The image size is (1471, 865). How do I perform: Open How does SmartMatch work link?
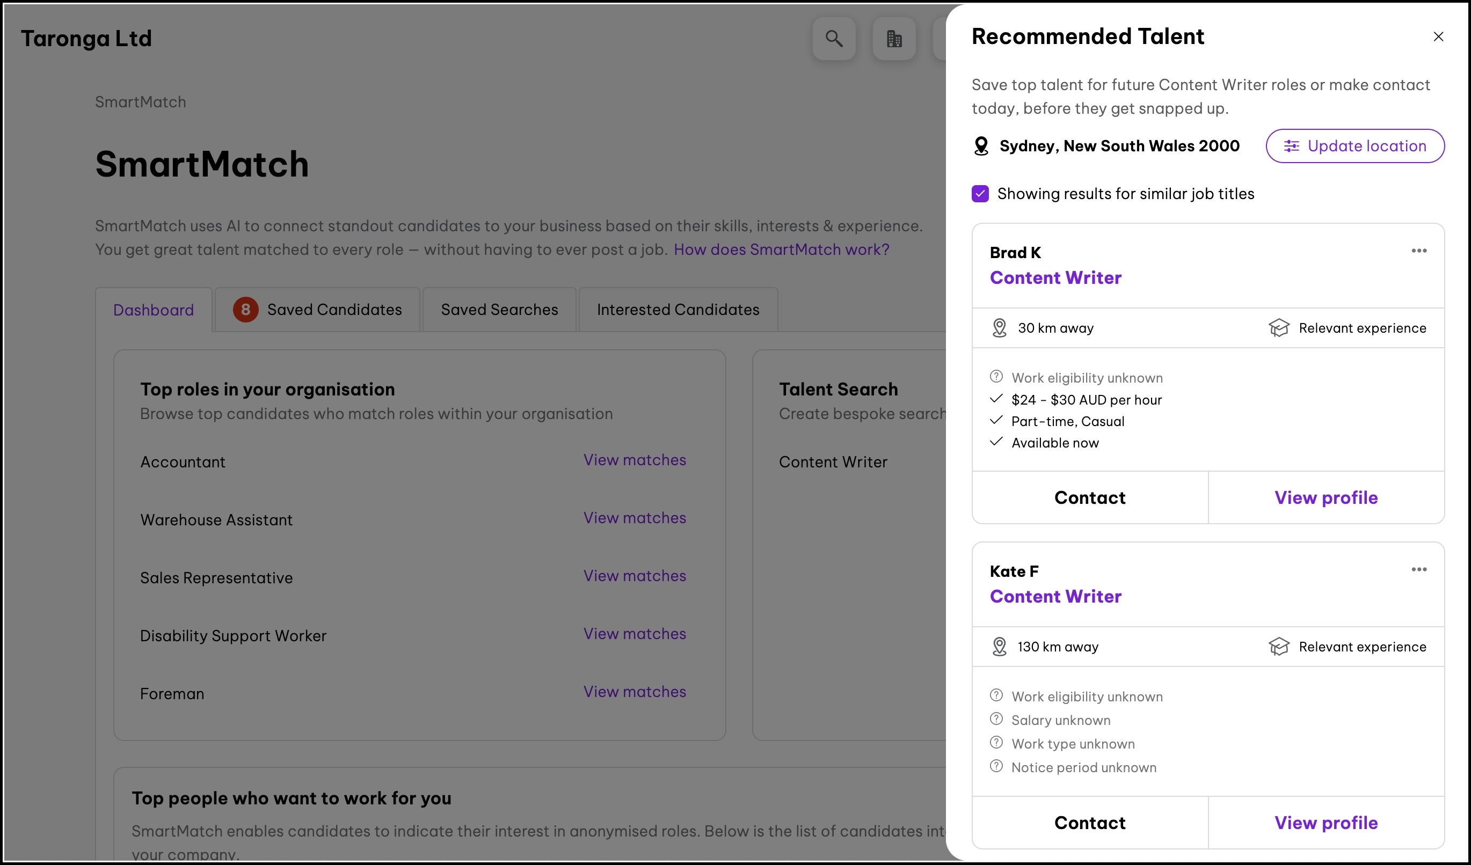point(781,250)
